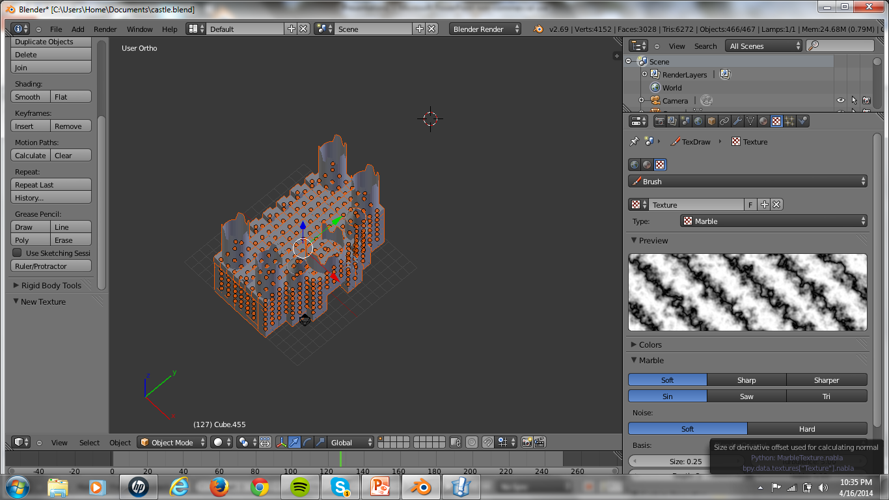This screenshot has width=889, height=500.
Task: Select the Modifiers wrench icon
Action: (x=737, y=120)
